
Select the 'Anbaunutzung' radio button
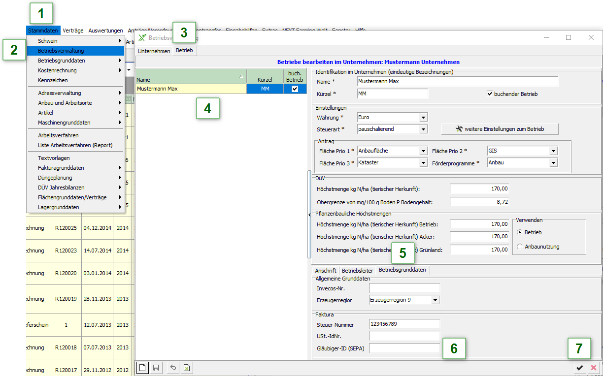[519, 247]
